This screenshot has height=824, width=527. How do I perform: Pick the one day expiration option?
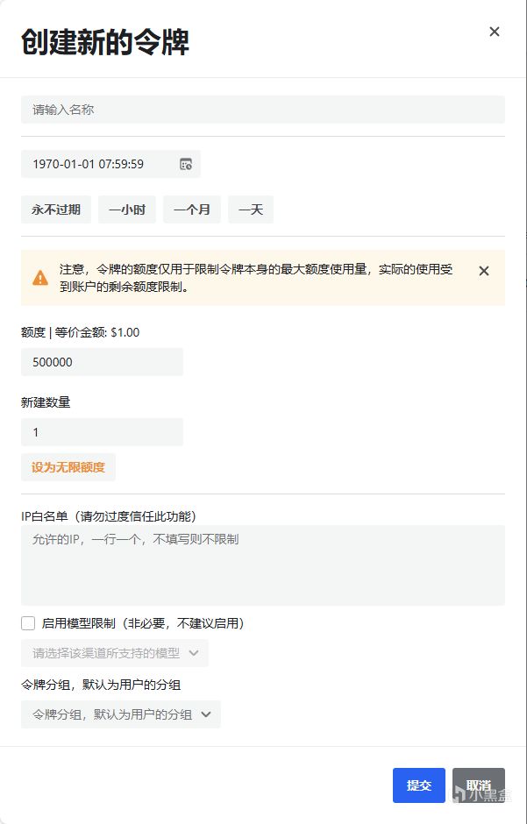coord(251,210)
